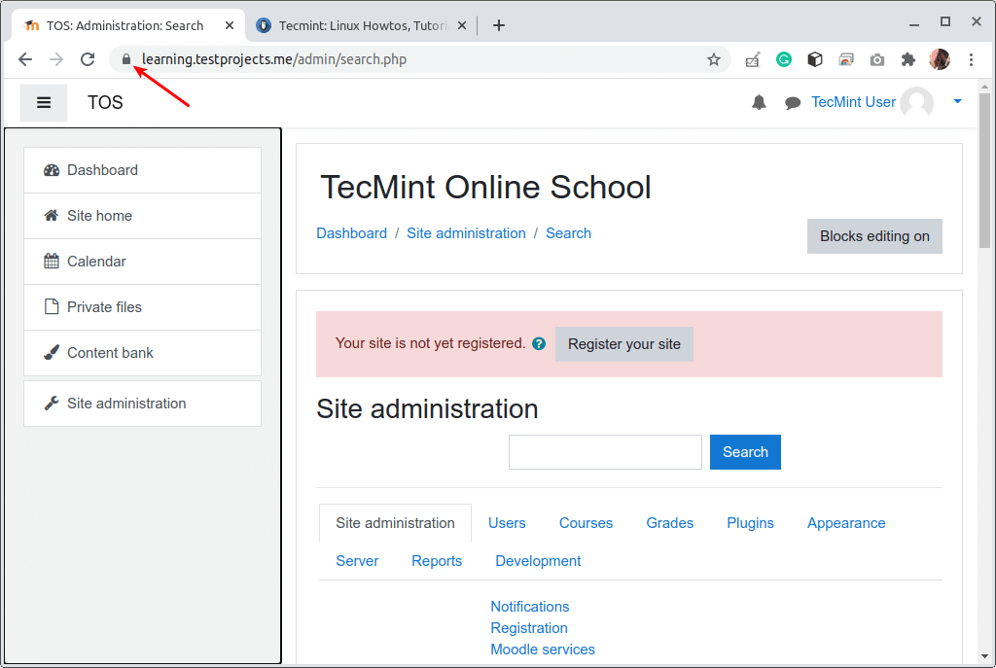Expand the user menu dropdown arrow
996x668 pixels.
click(957, 101)
